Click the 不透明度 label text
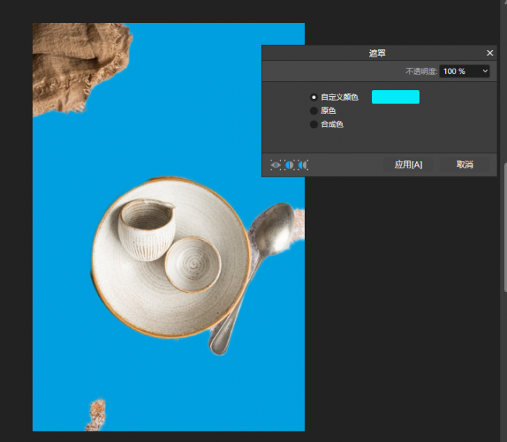507x442 pixels. (x=421, y=72)
